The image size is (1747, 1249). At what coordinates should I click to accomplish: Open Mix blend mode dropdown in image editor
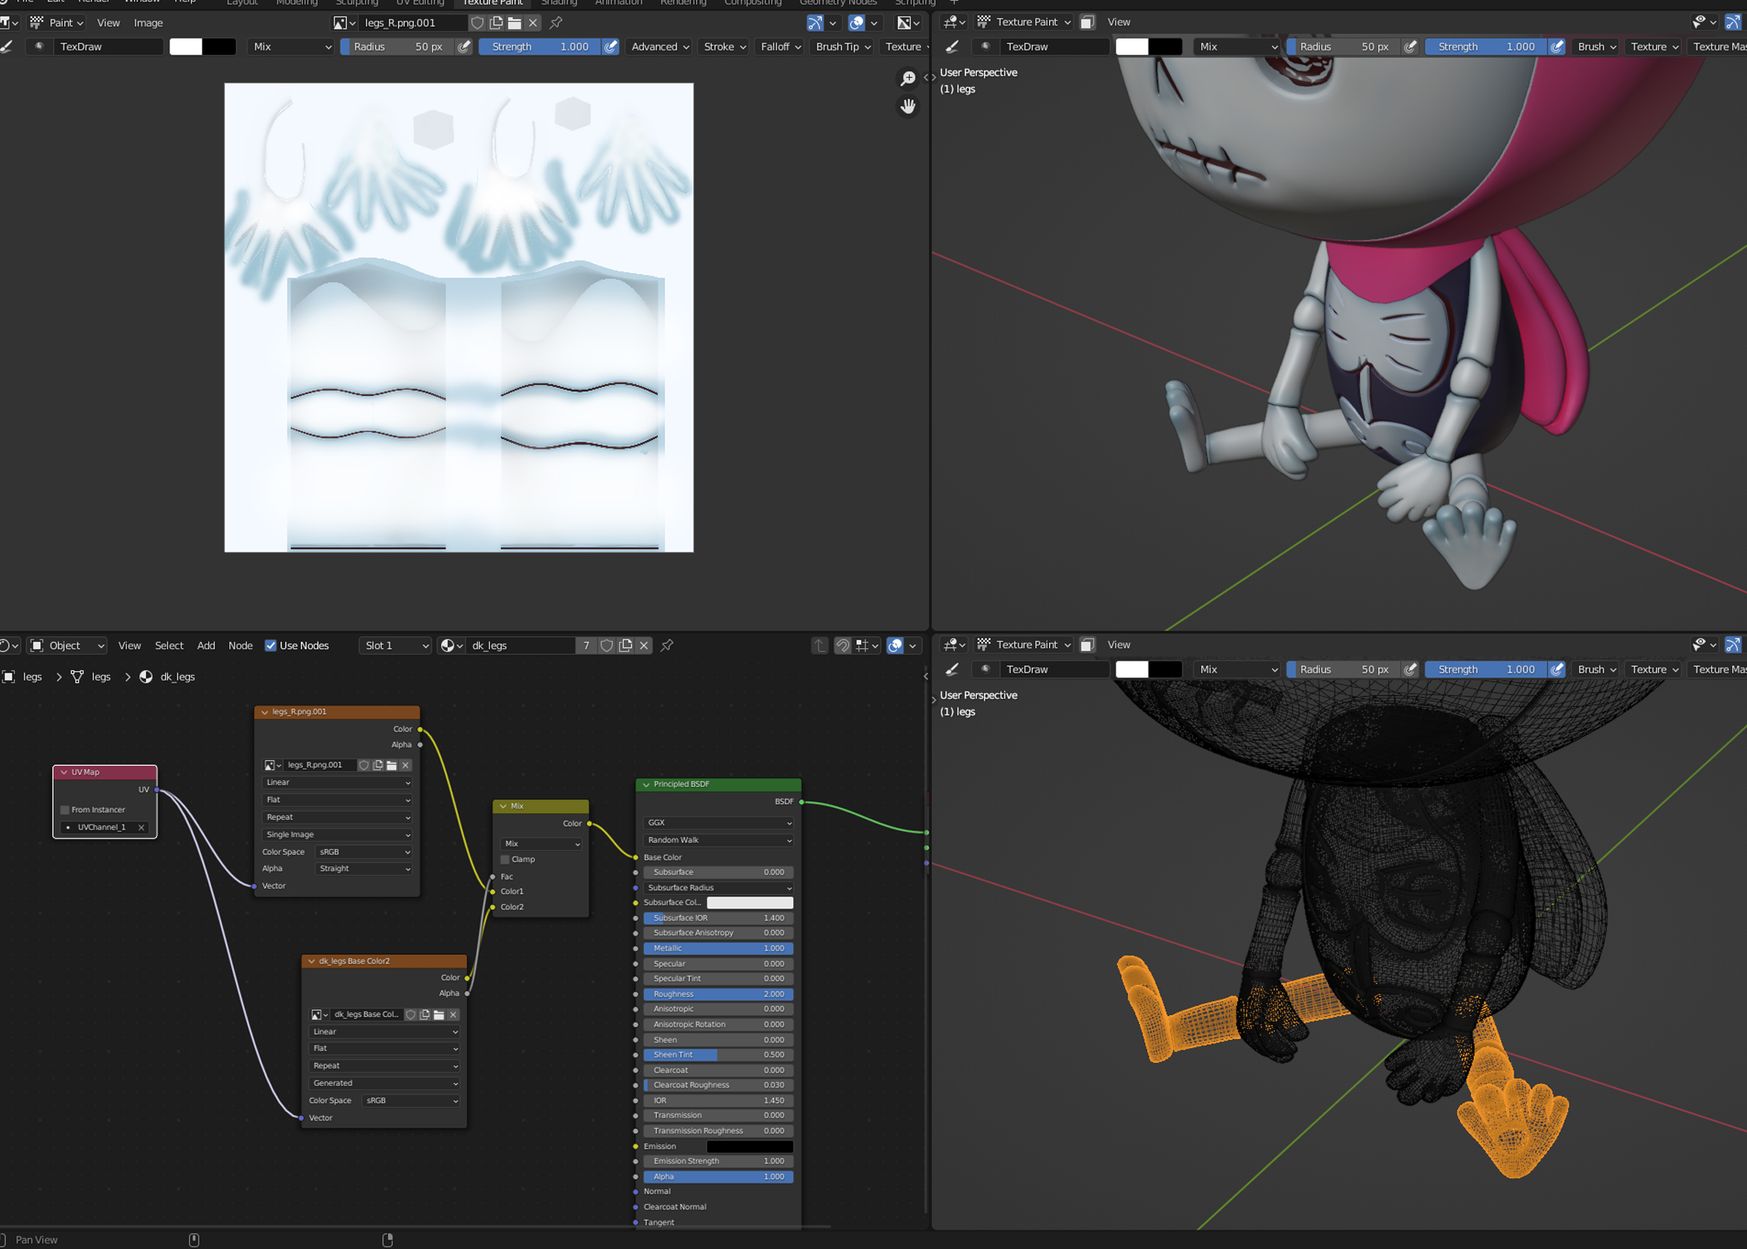[x=292, y=47]
